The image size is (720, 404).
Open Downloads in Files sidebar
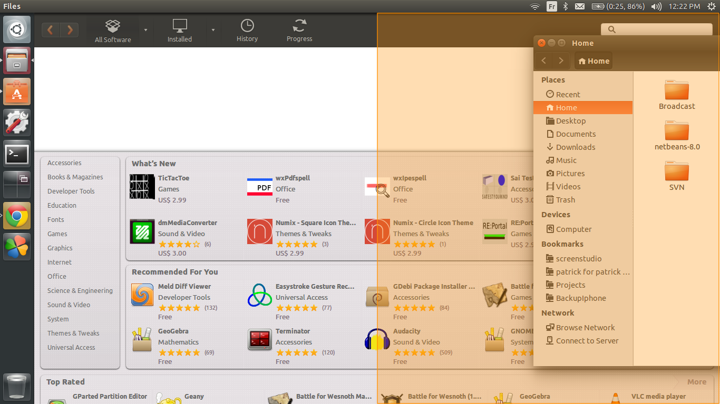point(583,147)
